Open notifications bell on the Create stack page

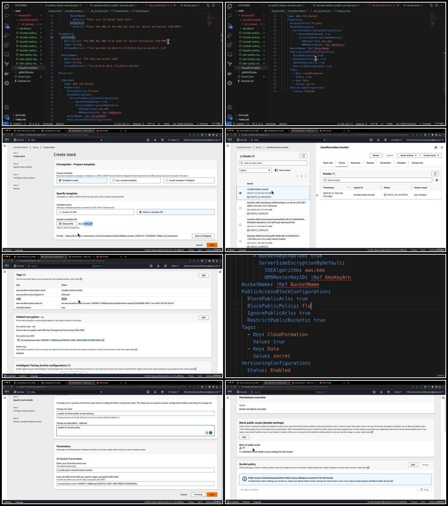click(155, 140)
